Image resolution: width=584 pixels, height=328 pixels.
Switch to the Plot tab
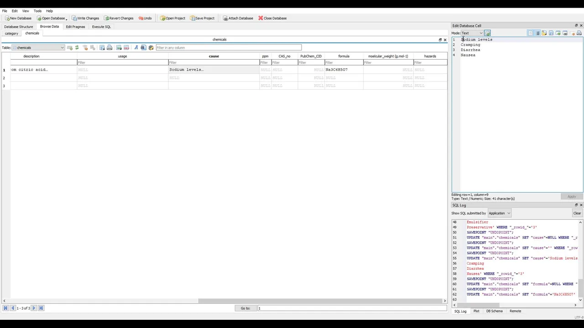click(476, 311)
